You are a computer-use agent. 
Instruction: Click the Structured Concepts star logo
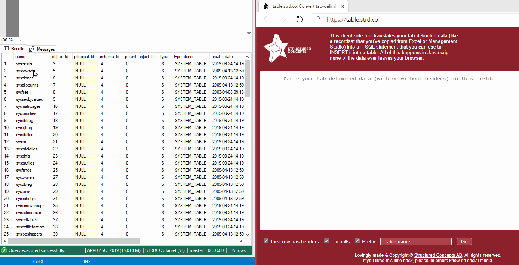(276, 48)
